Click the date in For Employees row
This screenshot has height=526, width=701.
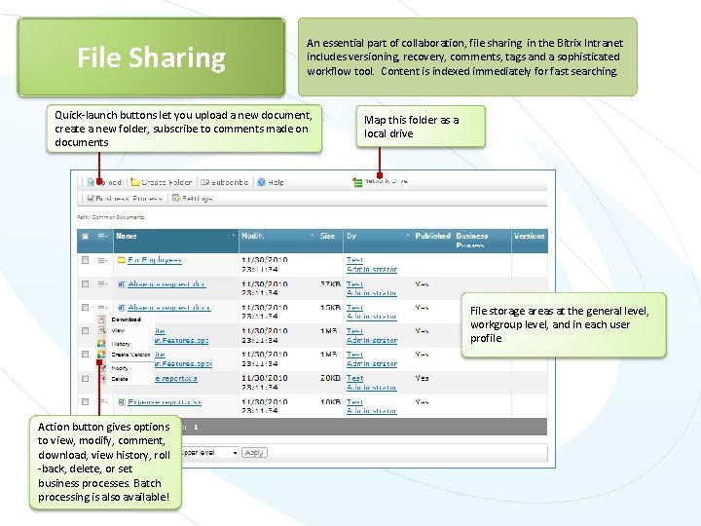click(x=264, y=264)
